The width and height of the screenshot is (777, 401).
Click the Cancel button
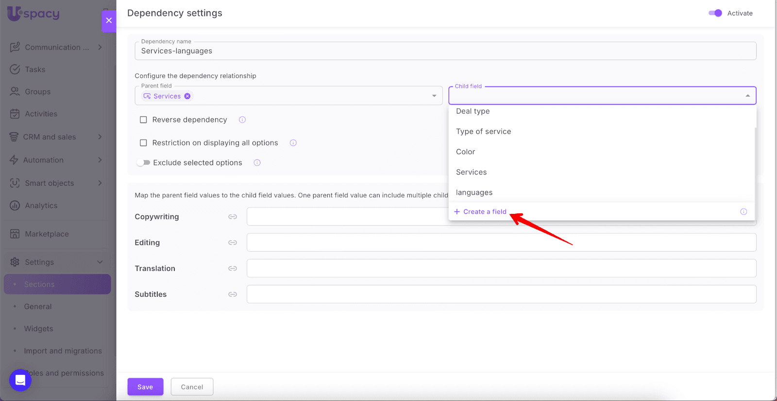192,387
